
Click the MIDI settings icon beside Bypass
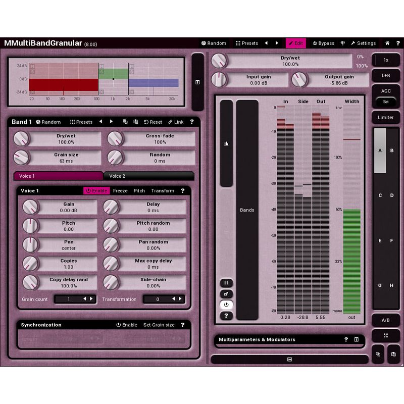point(343,43)
